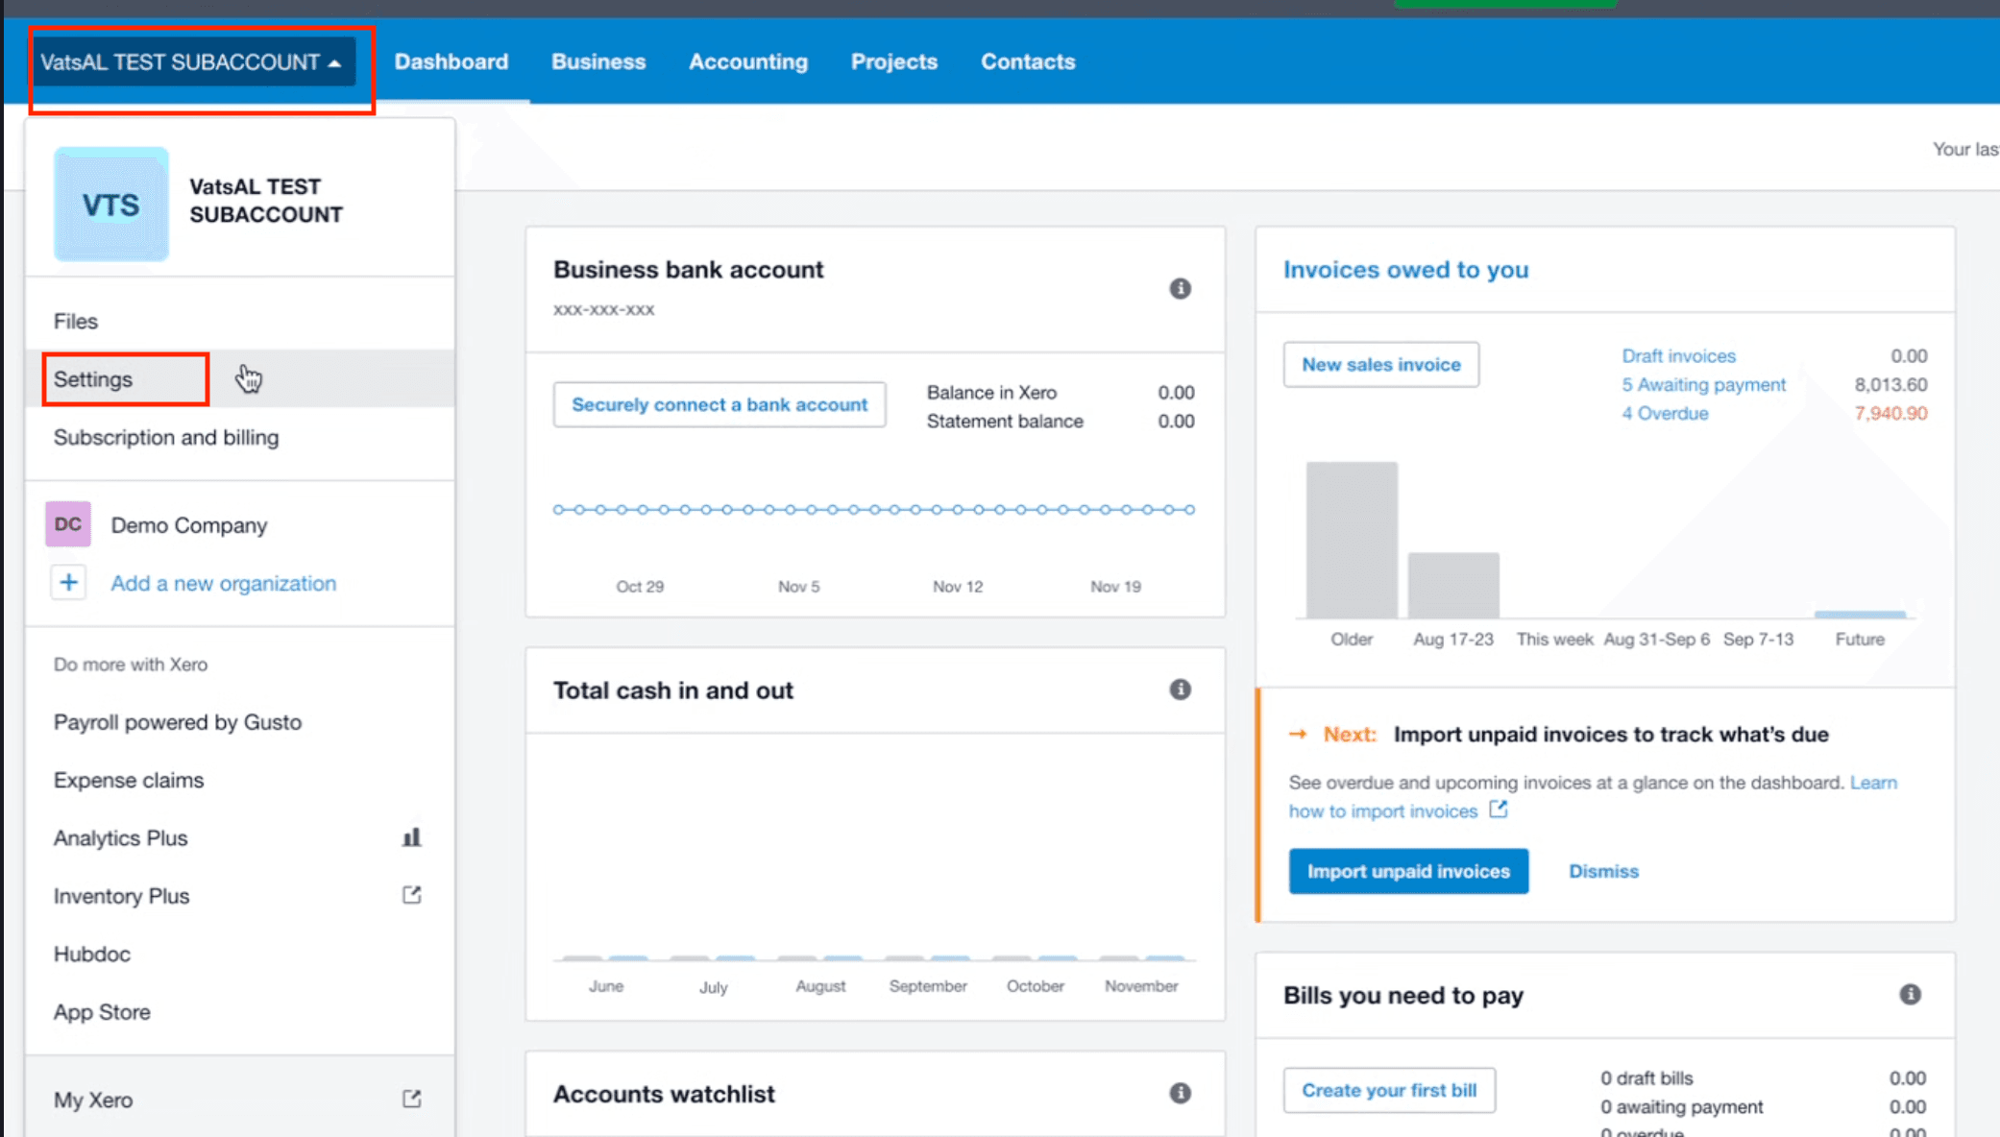Click the Older invoices bar in chart
This screenshot has width=2000, height=1137.
click(1352, 540)
